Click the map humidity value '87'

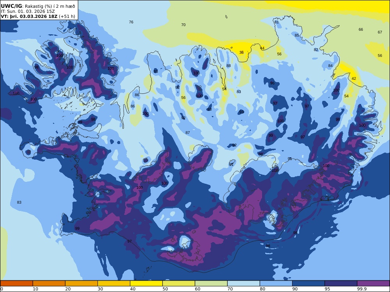click(x=188, y=133)
